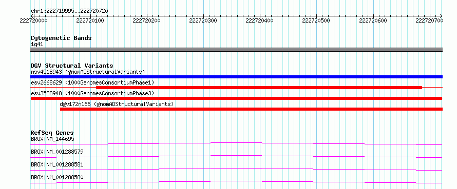Click the DGV Structural Variants track title
The width and height of the screenshot is (457, 189).
pyautogui.click(x=72, y=66)
